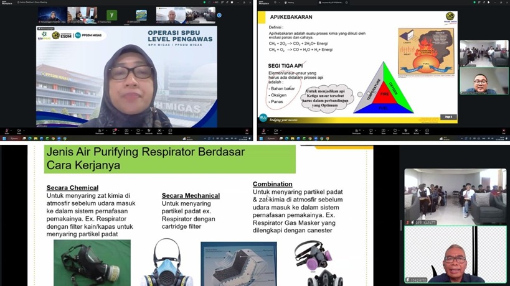
Task: Click Search box in left window taskbar
Action: [14, 138]
